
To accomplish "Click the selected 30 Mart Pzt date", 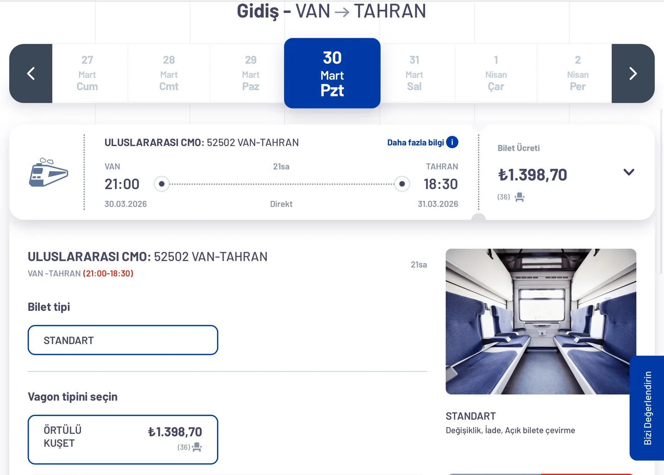I will 332,73.
